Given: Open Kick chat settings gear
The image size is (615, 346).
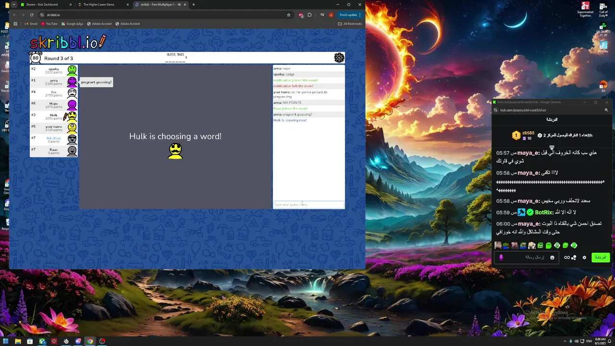Looking at the screenshot, I should click(x=584, y=258).
